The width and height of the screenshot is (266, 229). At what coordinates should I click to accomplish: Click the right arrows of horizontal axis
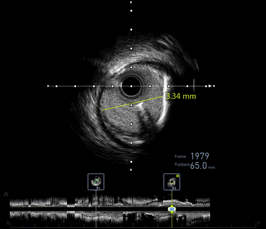pyautogui.click(x=212, y=86)
